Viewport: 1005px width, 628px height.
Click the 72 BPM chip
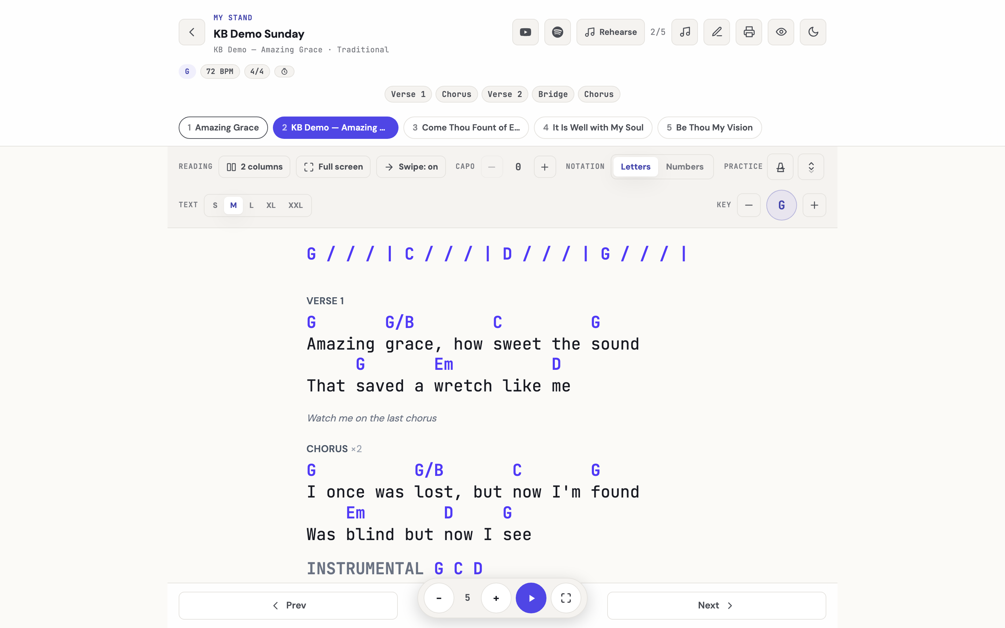[x=220, y=72]
